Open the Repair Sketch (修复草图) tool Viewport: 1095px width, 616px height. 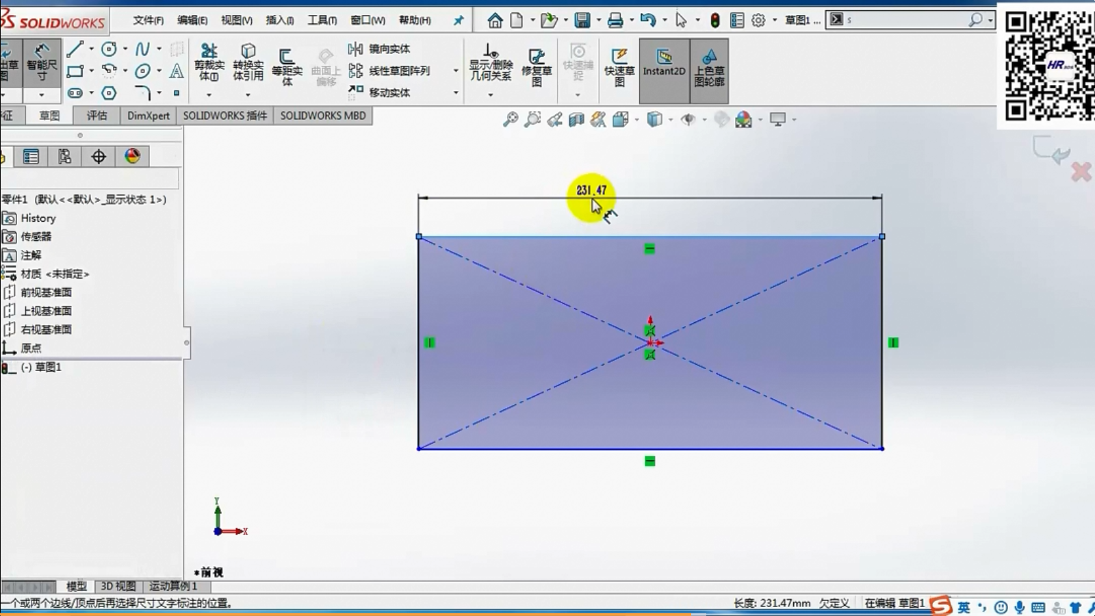point(537,66)
